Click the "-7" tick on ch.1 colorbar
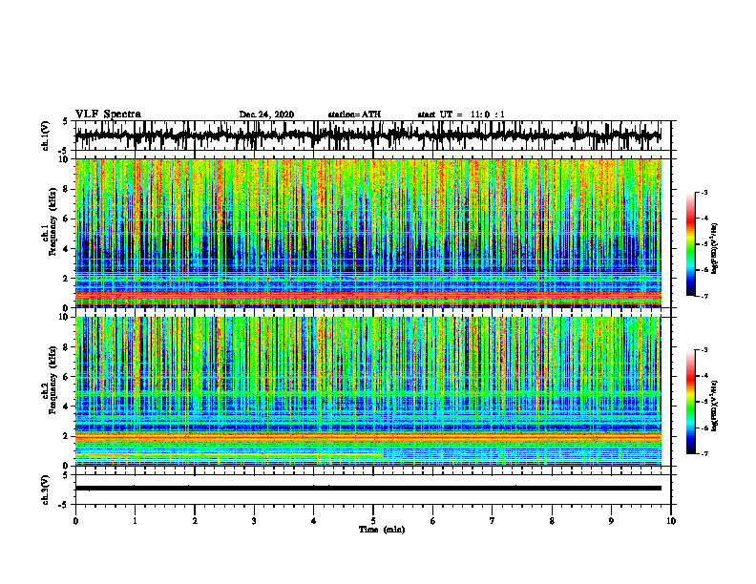 pos(704,296)
